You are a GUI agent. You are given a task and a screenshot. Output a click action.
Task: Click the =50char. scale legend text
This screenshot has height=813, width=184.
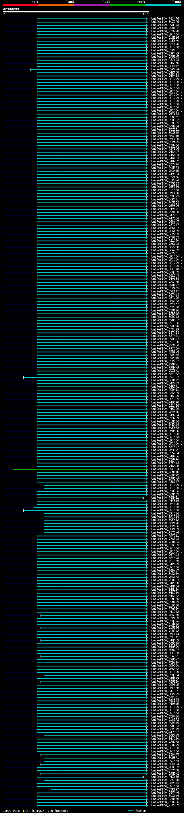[140, 810]
